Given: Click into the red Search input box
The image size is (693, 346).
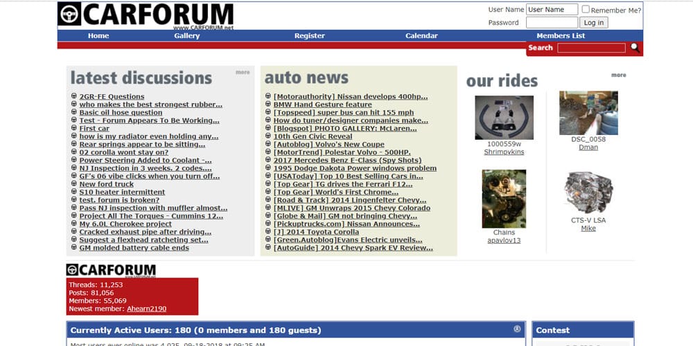Looking at the screenshot, I should click(x=591, y=48).
